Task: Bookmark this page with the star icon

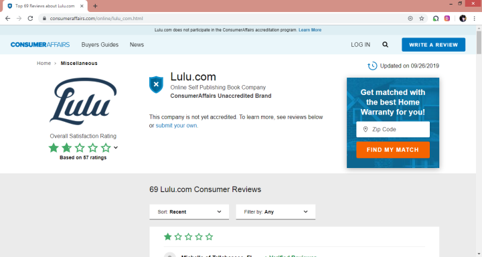Action: tap(422, 19)
